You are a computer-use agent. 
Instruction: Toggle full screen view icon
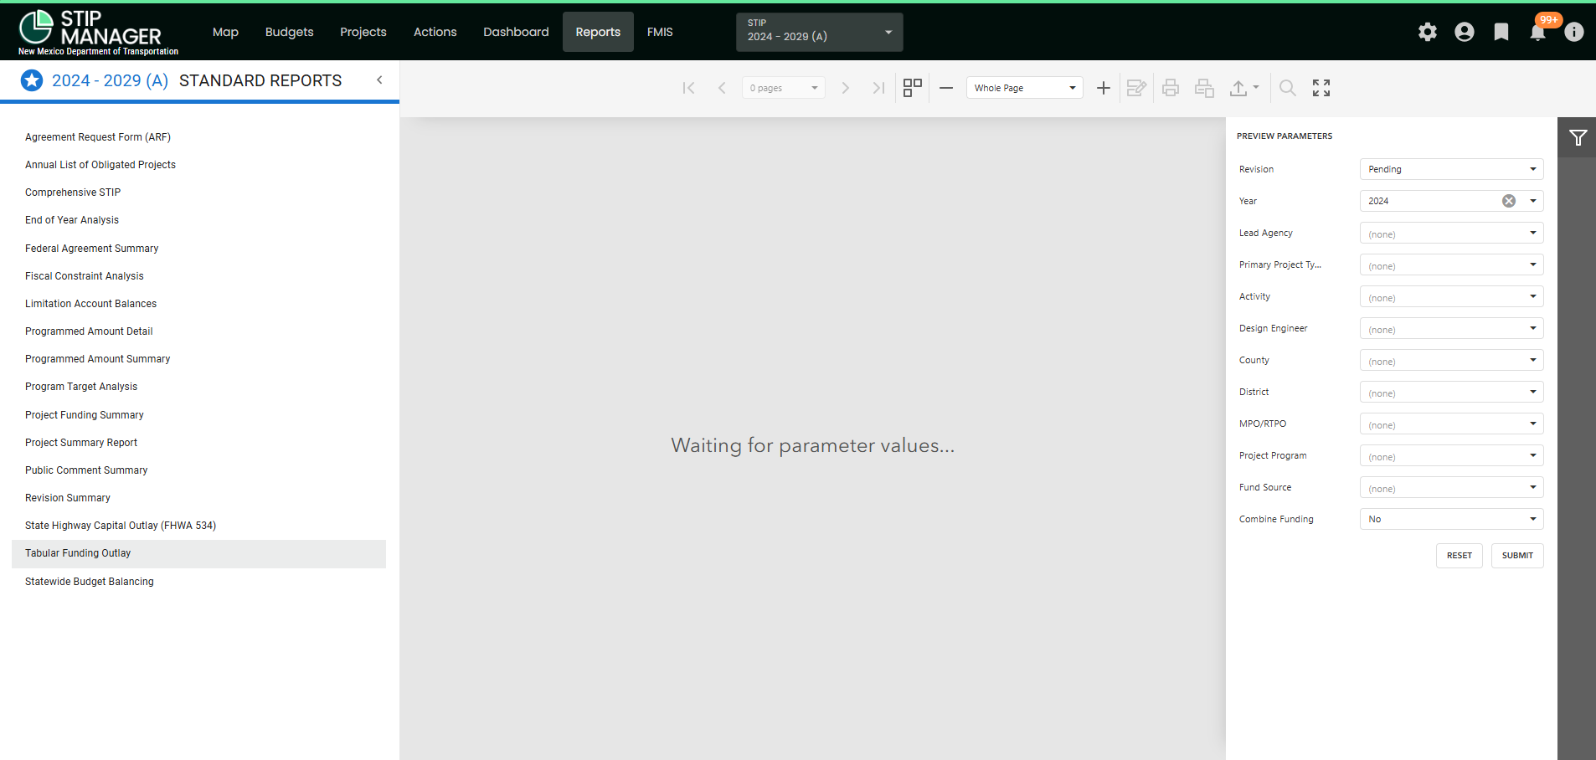pyautogui.click(x=1321, y=88)
